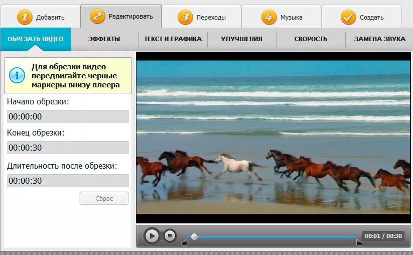
Task: Stop playback with the stop button
Action: click(x=170, y=235)
